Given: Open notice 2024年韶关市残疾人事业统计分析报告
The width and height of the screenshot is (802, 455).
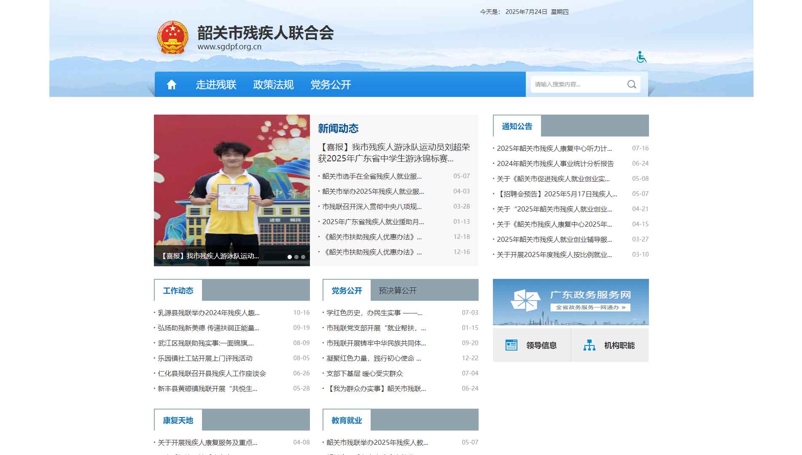Looking at the screenshot, I should pyautogui.click(x=555, y=163).
